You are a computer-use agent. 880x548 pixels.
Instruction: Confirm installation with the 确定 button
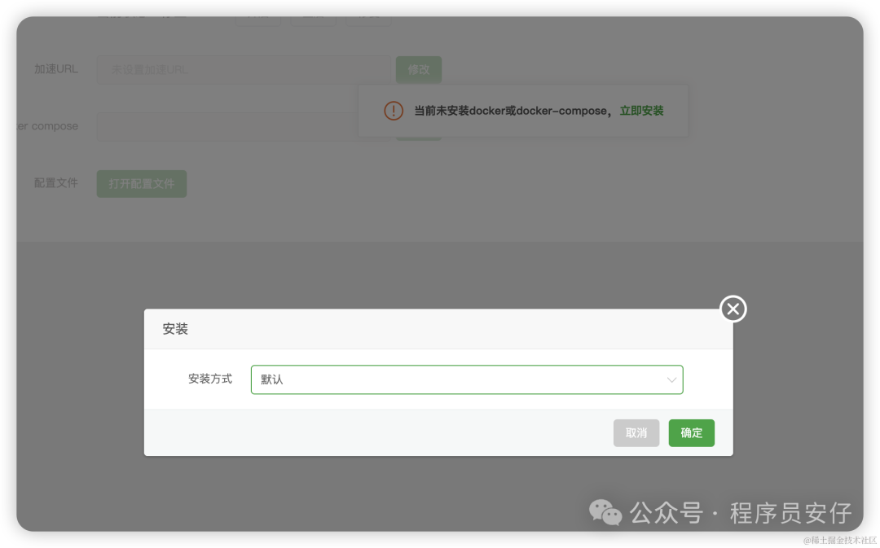click(692, 433)
